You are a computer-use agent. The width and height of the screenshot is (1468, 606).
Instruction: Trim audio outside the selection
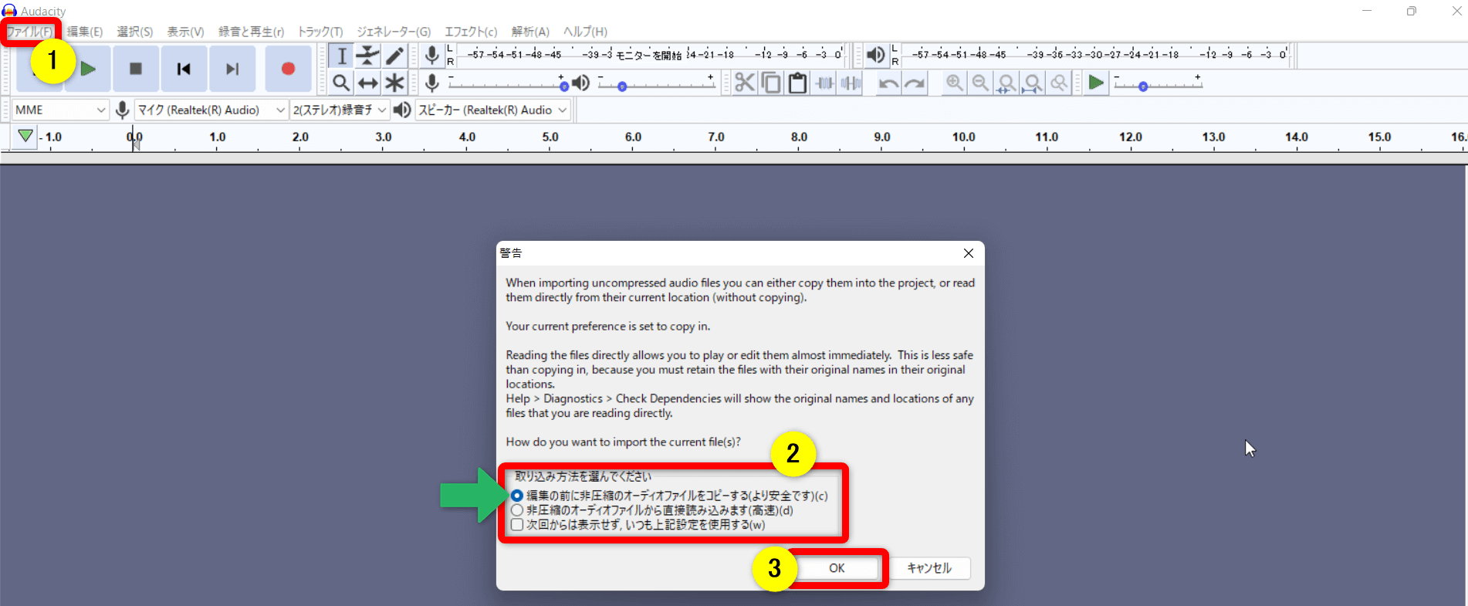[x=825, y=83]
